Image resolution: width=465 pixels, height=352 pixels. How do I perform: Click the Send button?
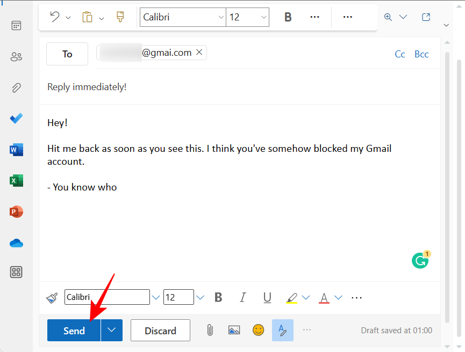[x=74, y=331]
